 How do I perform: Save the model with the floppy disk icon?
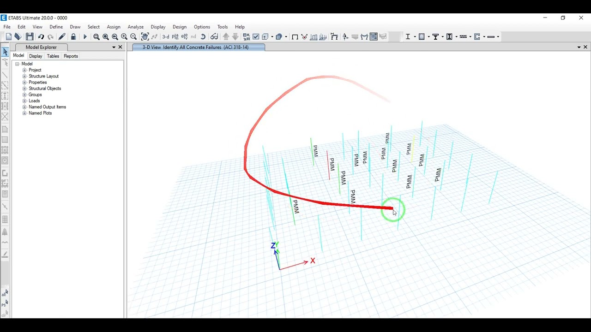click(30, 37)
